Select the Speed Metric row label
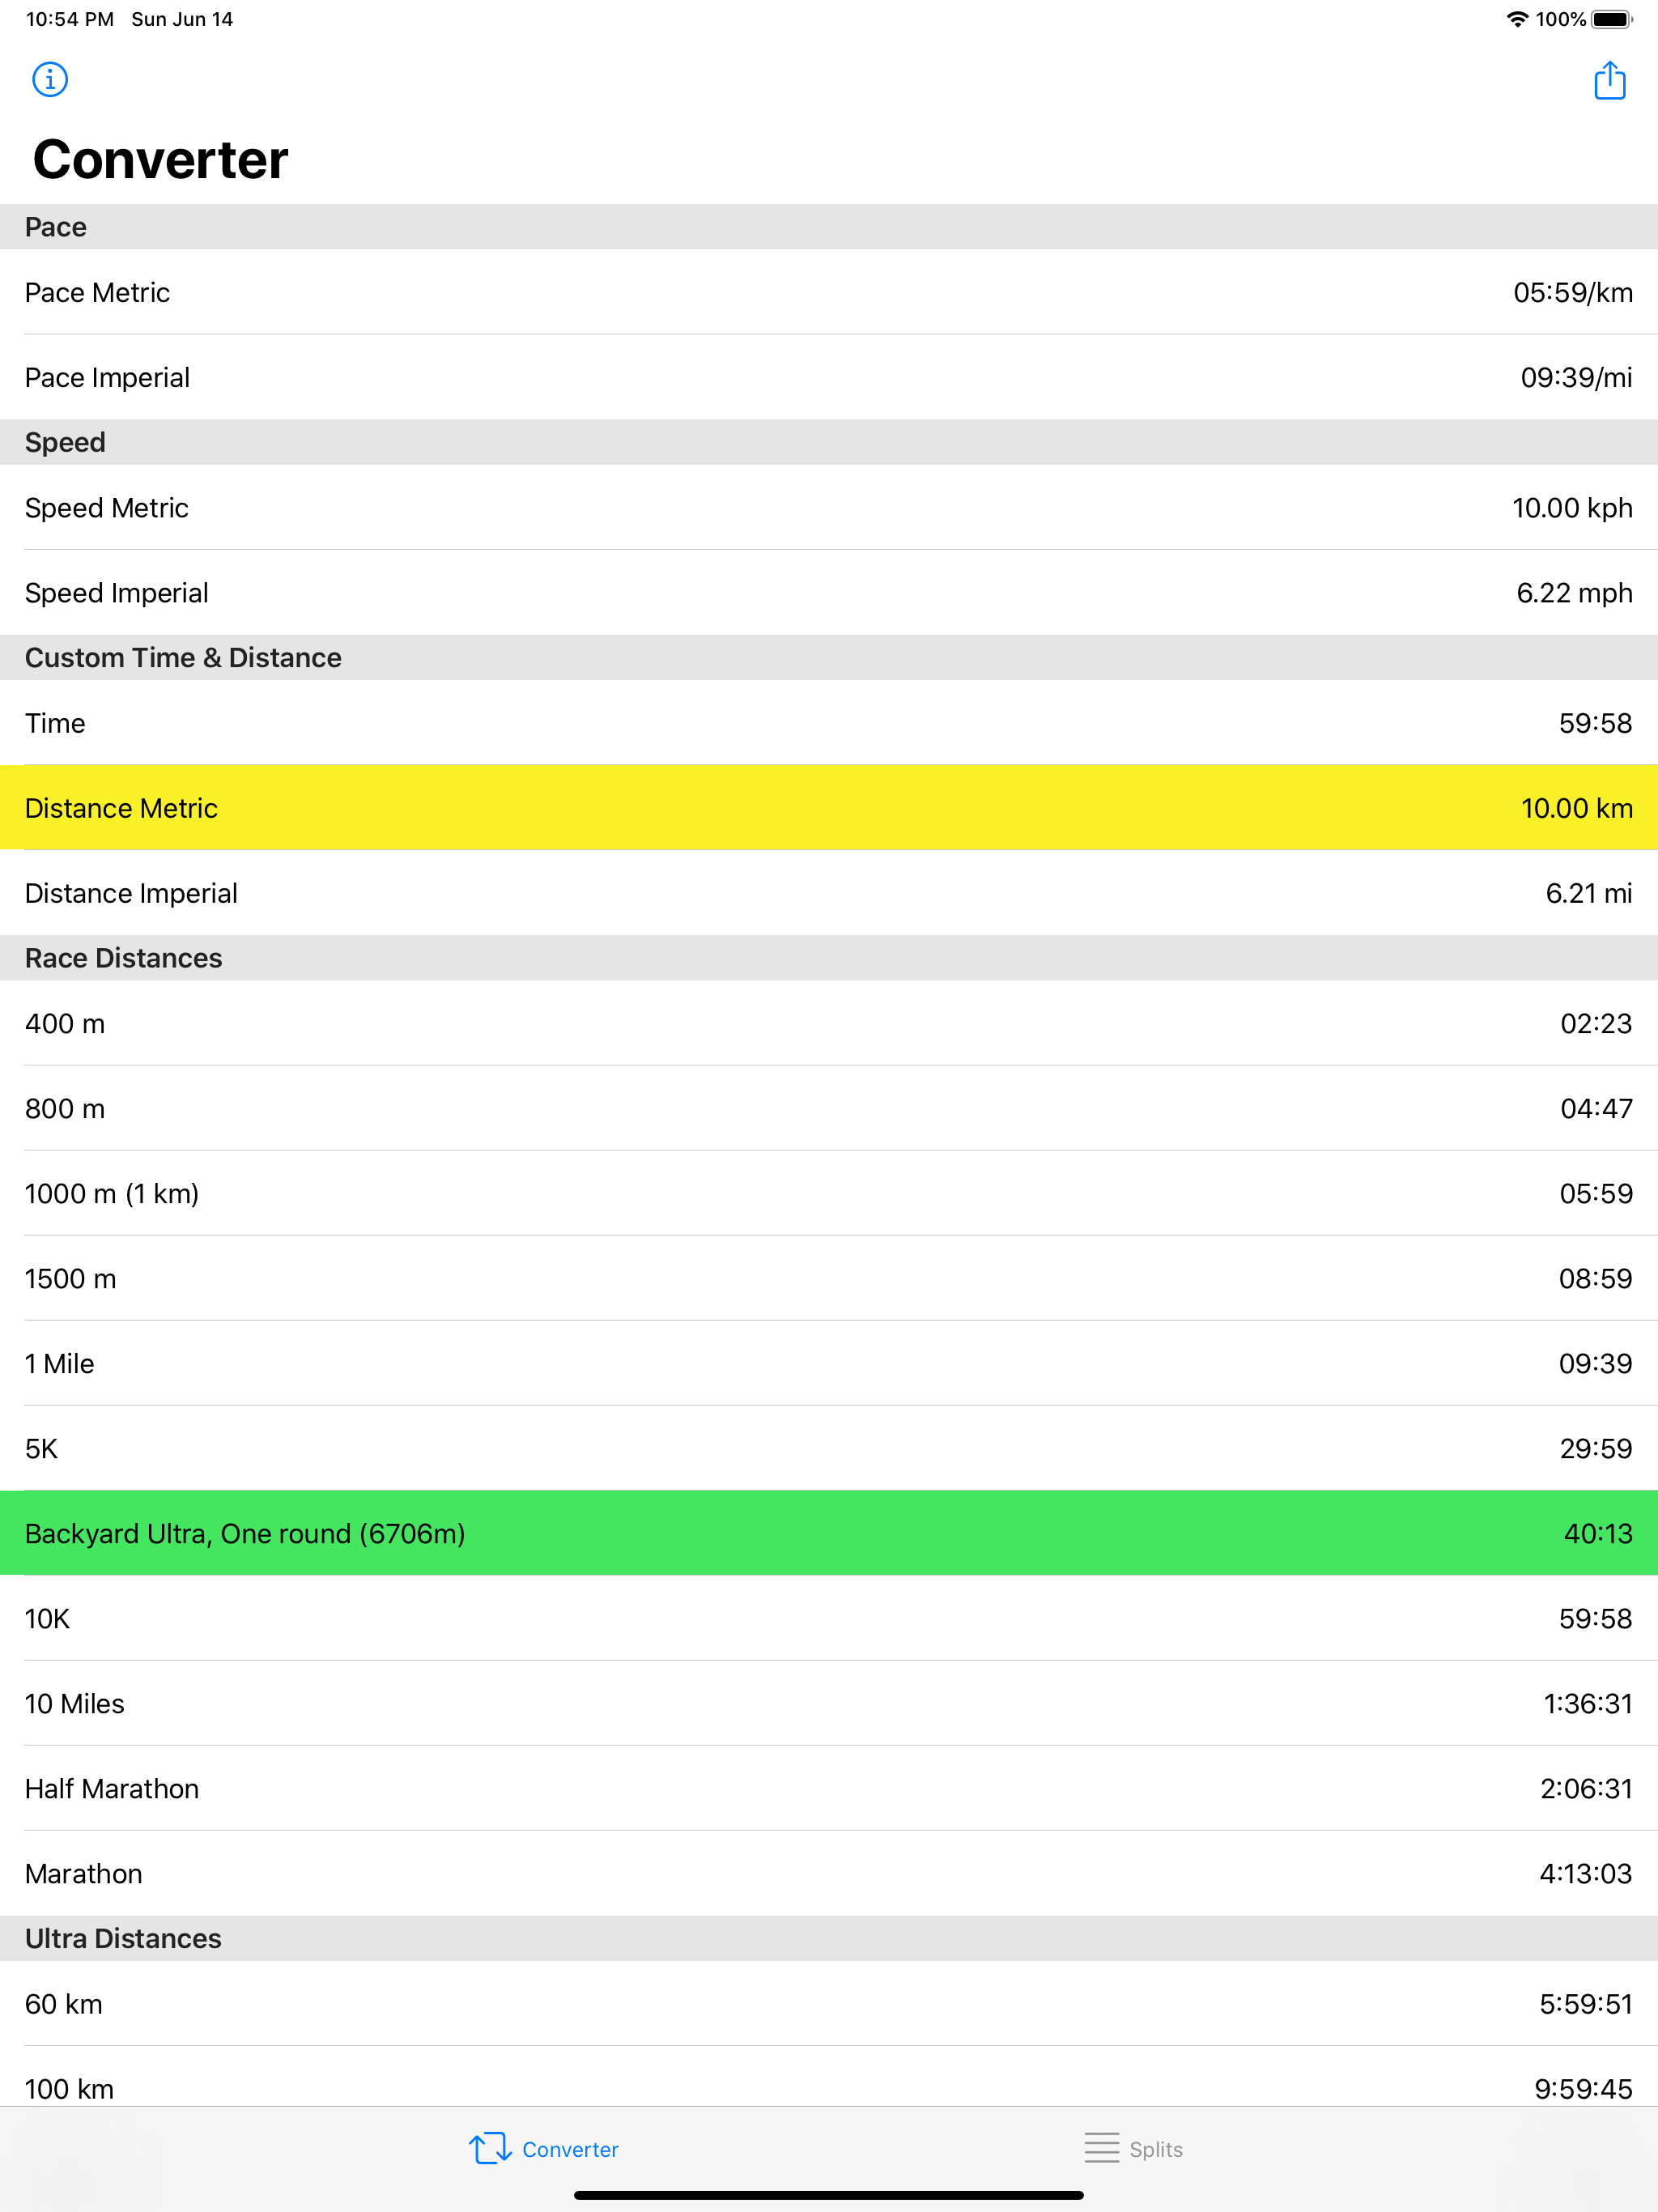Screen dimensions: 1658x2212 106,508
